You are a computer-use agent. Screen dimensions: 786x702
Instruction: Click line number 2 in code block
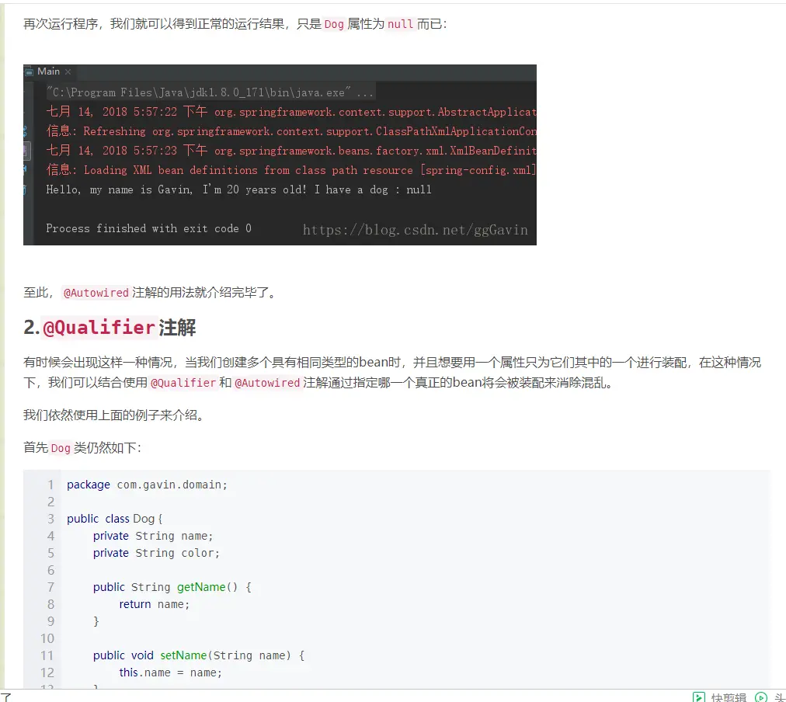click(x=50, y=502)
